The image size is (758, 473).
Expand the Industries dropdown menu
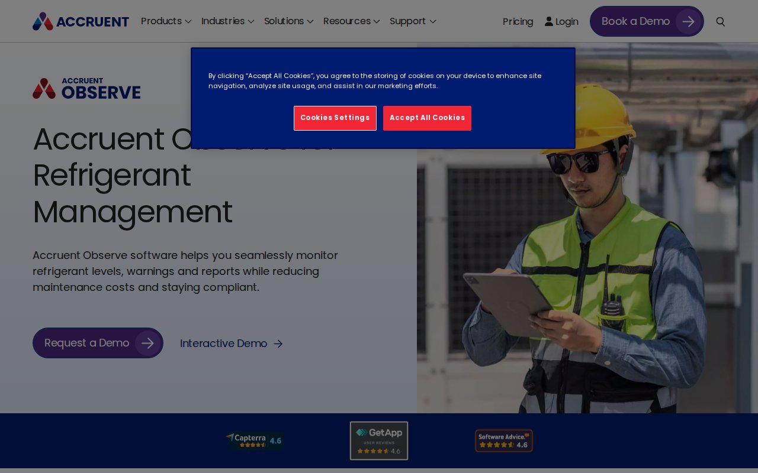pos(227,21)
